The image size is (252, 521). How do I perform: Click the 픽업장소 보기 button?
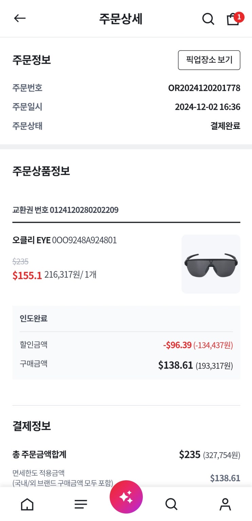[209, 60]
